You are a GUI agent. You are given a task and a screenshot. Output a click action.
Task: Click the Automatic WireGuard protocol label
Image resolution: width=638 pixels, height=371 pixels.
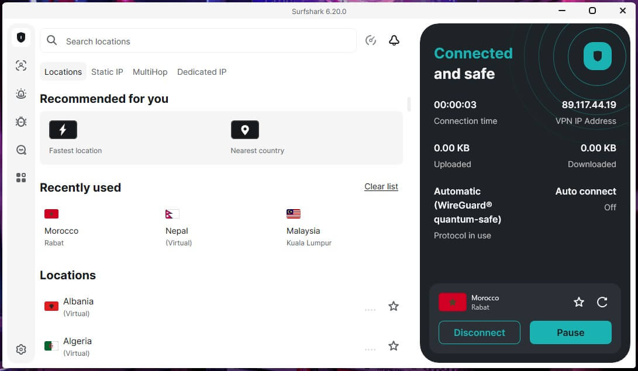467,205
